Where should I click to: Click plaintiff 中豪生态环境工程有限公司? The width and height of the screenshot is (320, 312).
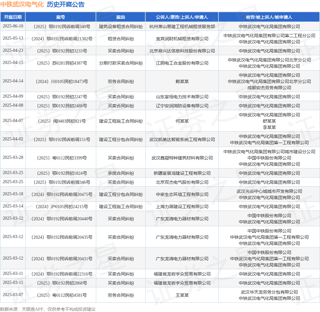pos(182,194)
